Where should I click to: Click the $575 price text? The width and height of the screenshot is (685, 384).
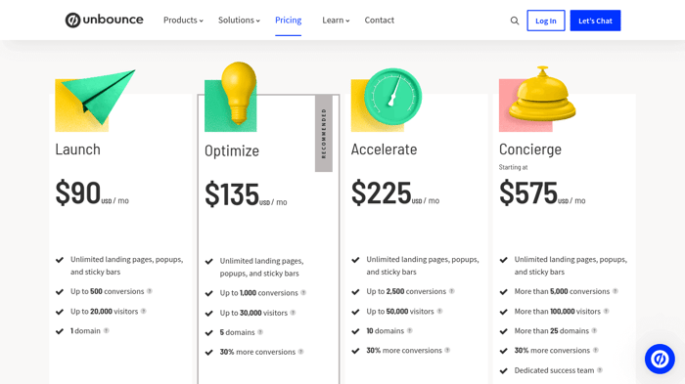tap(528, 192)
